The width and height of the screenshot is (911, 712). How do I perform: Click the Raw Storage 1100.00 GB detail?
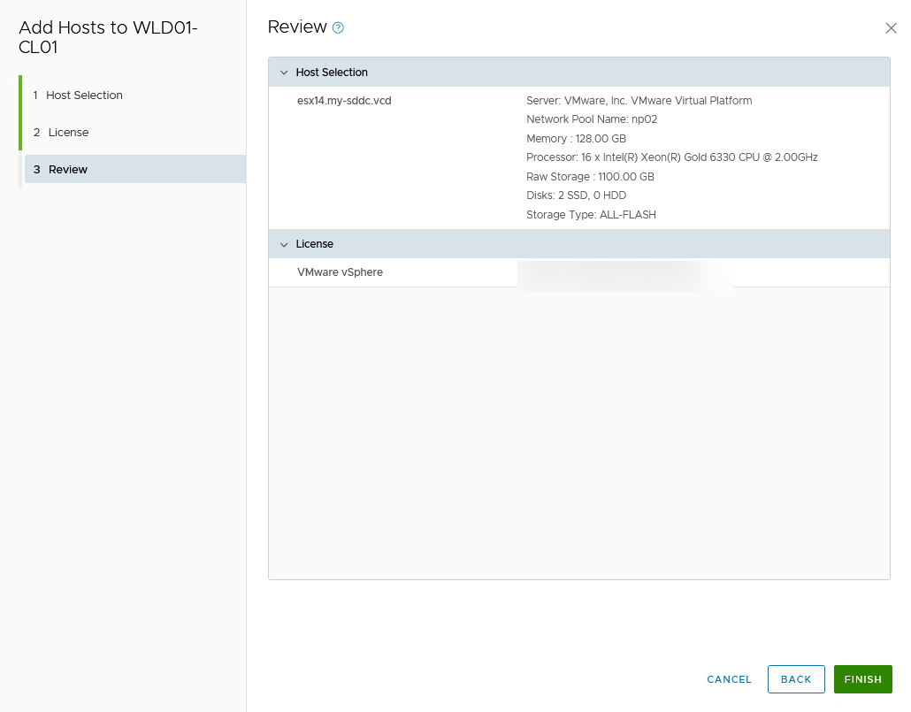[x=591, y=176]
